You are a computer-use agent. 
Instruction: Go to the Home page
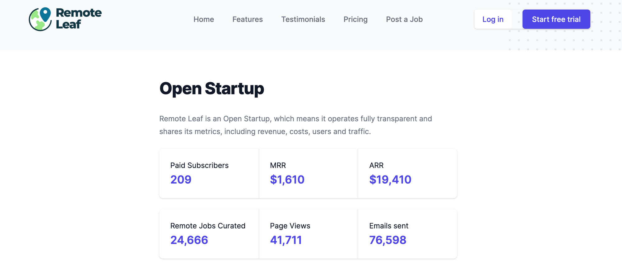point(204,19)
